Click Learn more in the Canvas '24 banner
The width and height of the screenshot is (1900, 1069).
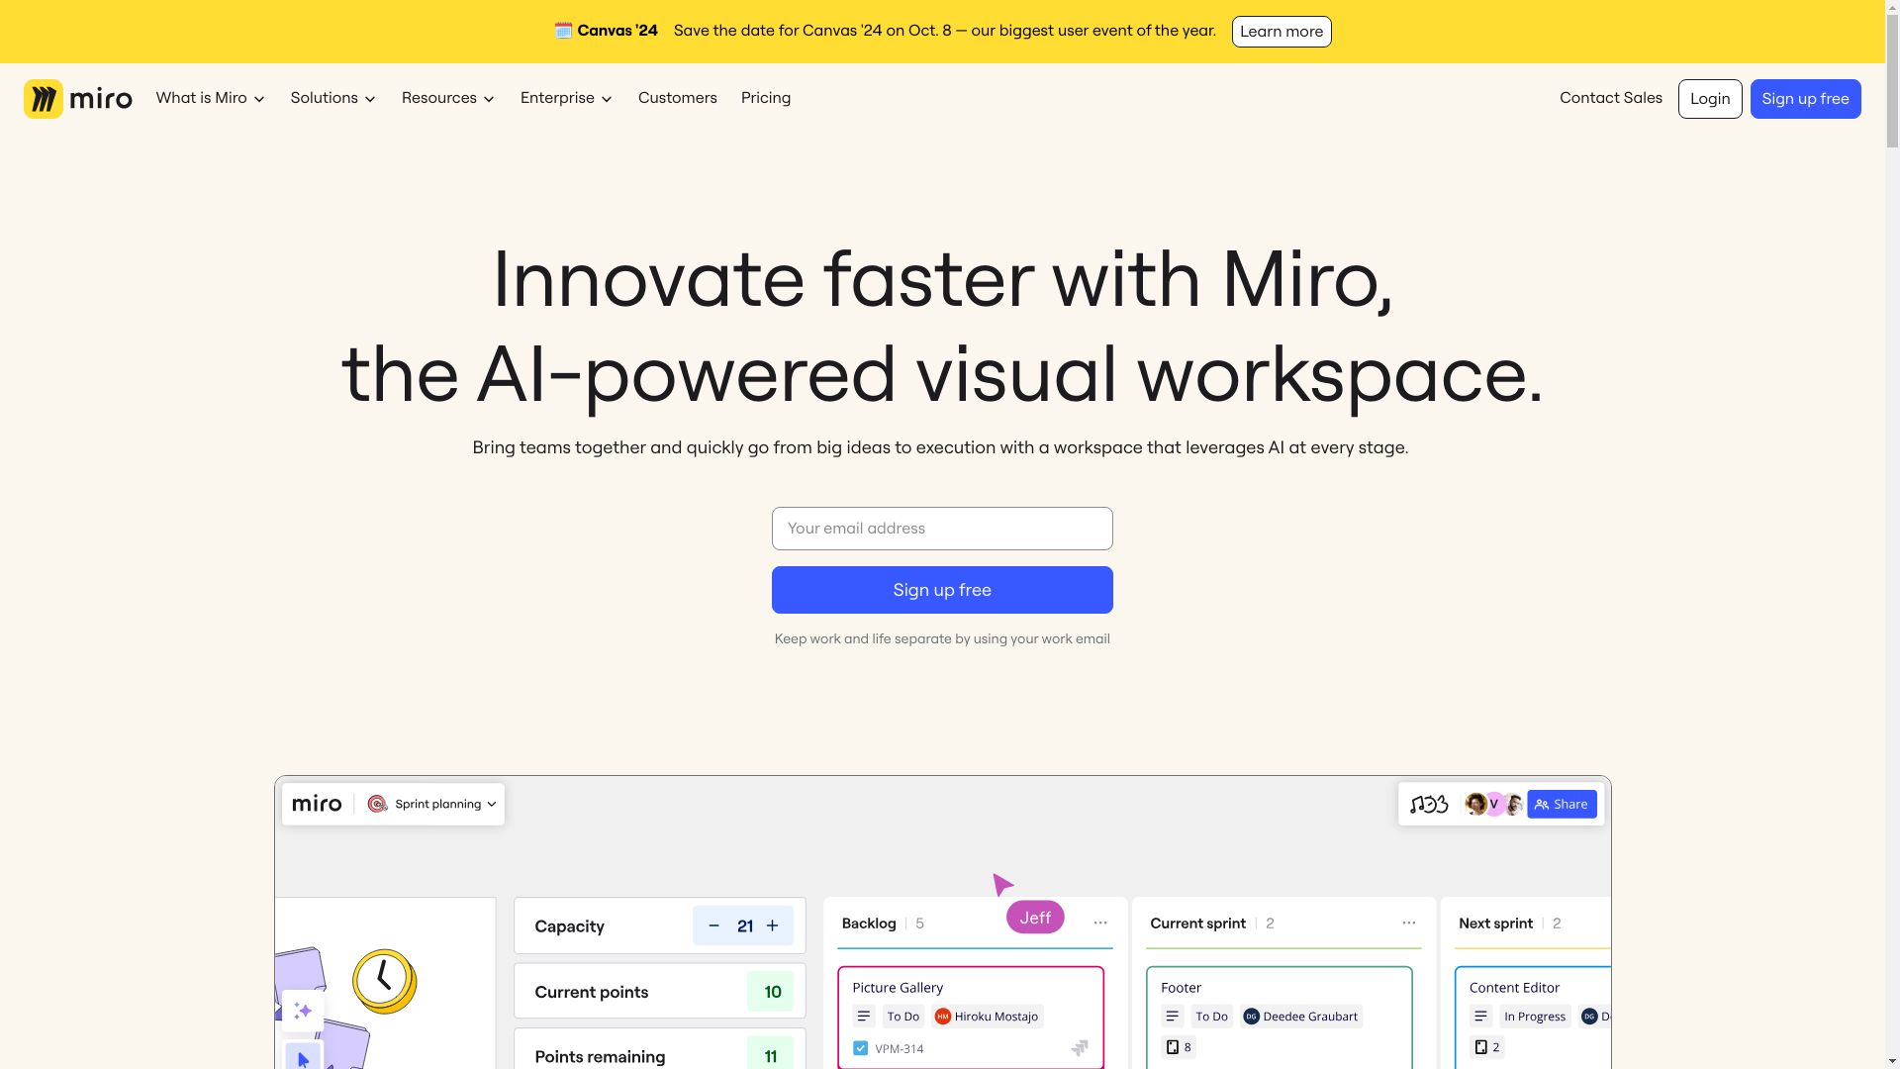(x=1282, y=32)
